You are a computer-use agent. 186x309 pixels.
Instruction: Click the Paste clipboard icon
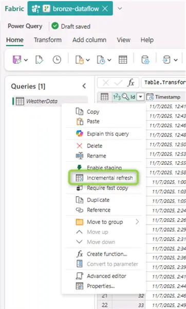[80, 121]
